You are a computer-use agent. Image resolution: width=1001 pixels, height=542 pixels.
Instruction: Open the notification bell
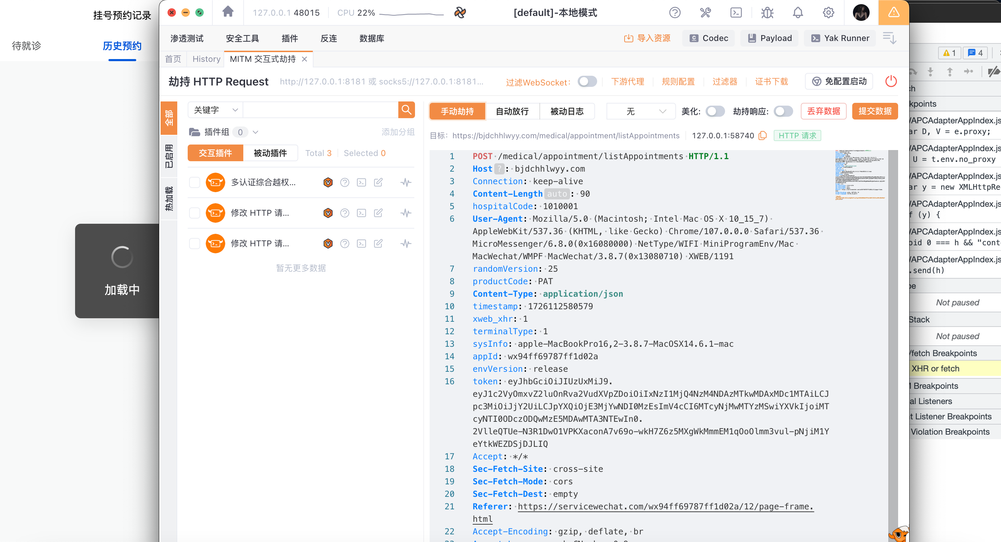pyautogui.click(x=798, y=13)
